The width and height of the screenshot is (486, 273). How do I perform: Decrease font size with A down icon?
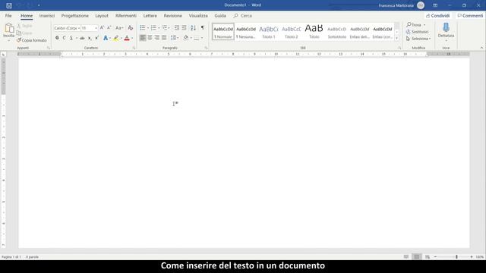(109, 28)
